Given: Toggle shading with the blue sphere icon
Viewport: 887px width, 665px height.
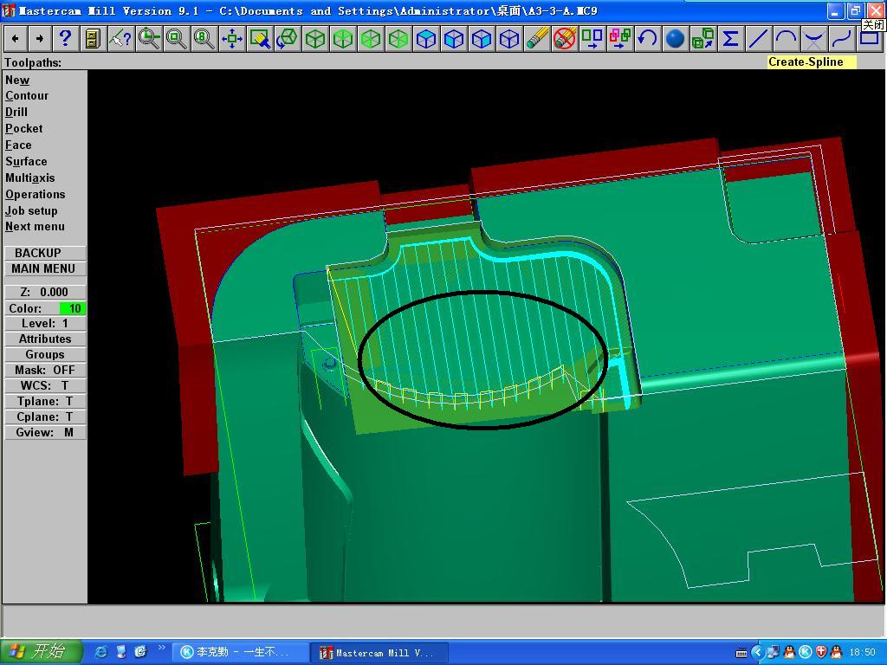Looking at the screenshot, I should [x=675, y=38].
